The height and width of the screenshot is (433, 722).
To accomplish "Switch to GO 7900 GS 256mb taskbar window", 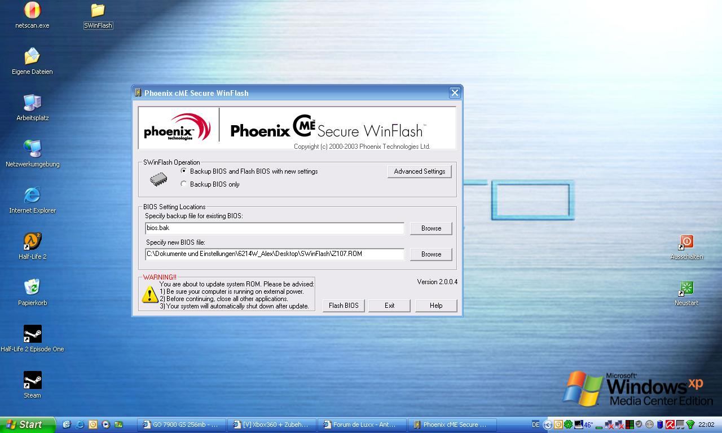I will pyautogui.click(x=182, y=425).
